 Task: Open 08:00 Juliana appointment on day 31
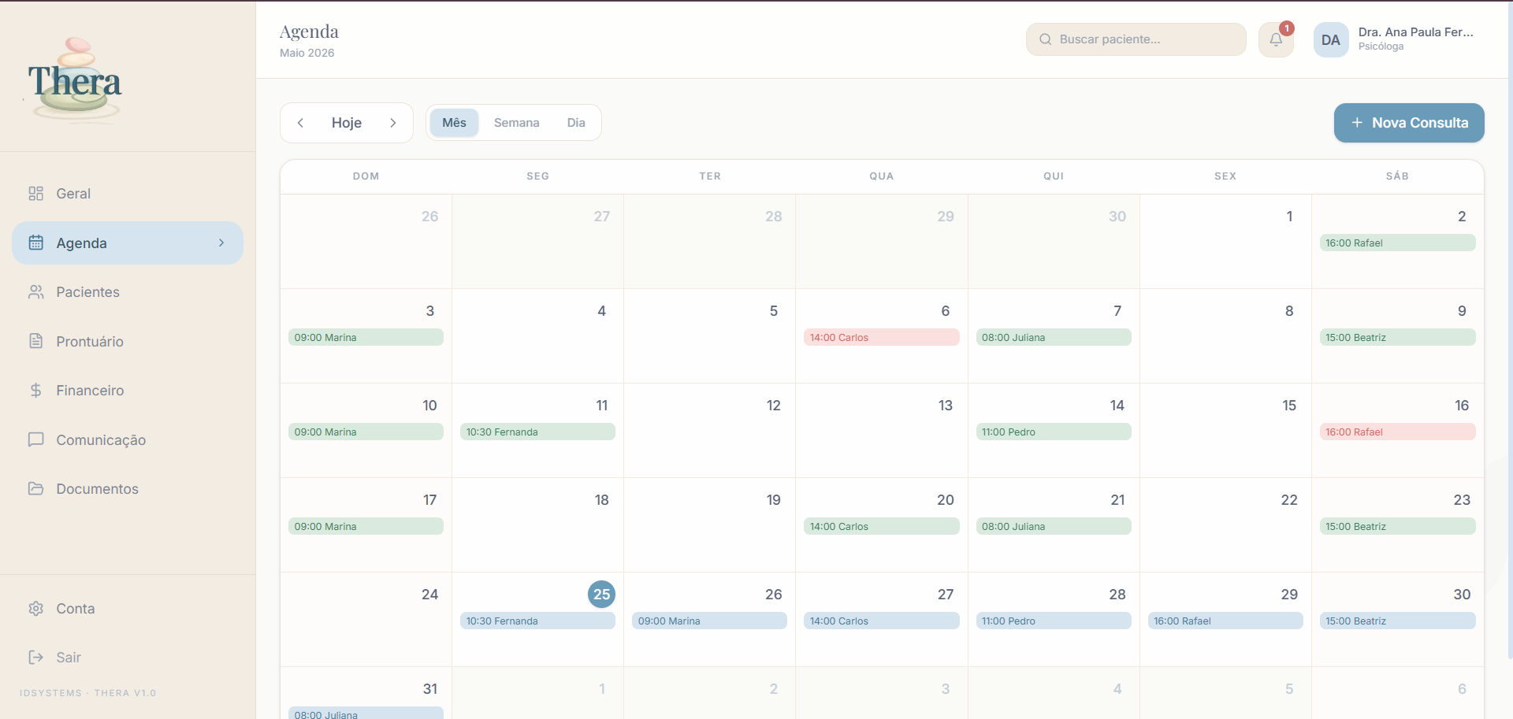click(366, 713)
